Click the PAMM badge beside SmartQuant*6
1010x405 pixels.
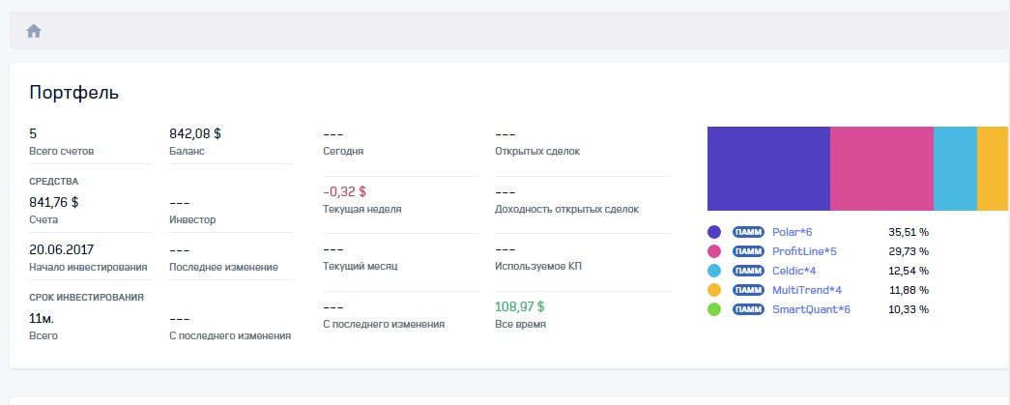click(748, 309)
